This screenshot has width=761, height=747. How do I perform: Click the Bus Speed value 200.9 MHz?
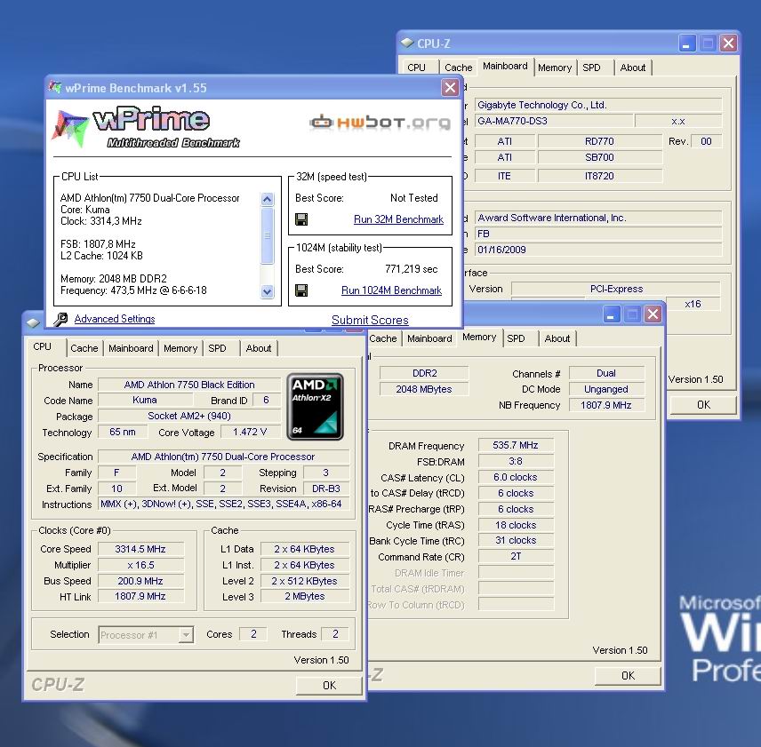[x=140, y=581]
